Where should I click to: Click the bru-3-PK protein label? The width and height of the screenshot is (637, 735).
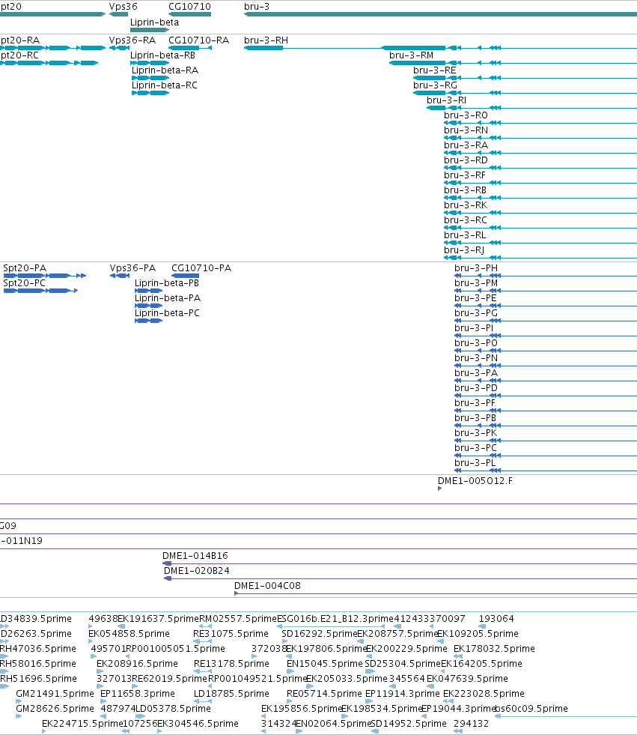coord(476,433)
